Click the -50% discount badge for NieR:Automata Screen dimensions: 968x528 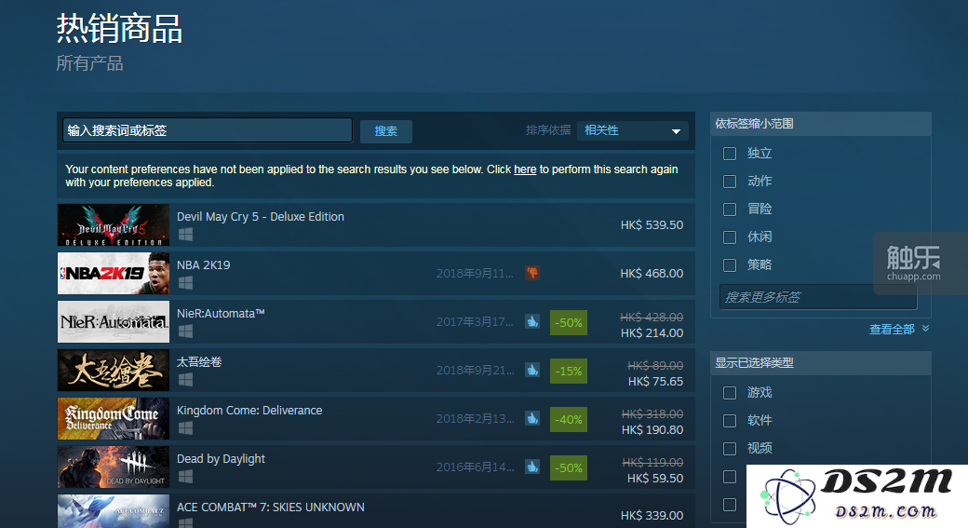click(x=569, y=322)
